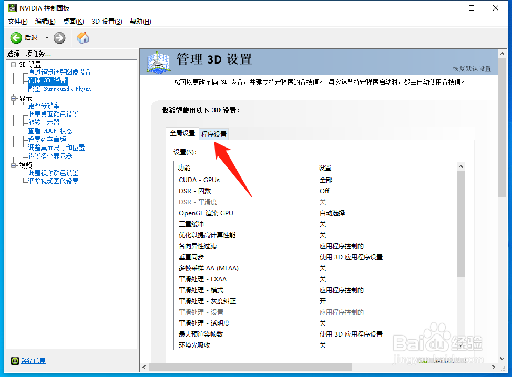Viewport: 512px width, 377px height.
Task: Click the 设置 column header
Action: coord(386,167)
